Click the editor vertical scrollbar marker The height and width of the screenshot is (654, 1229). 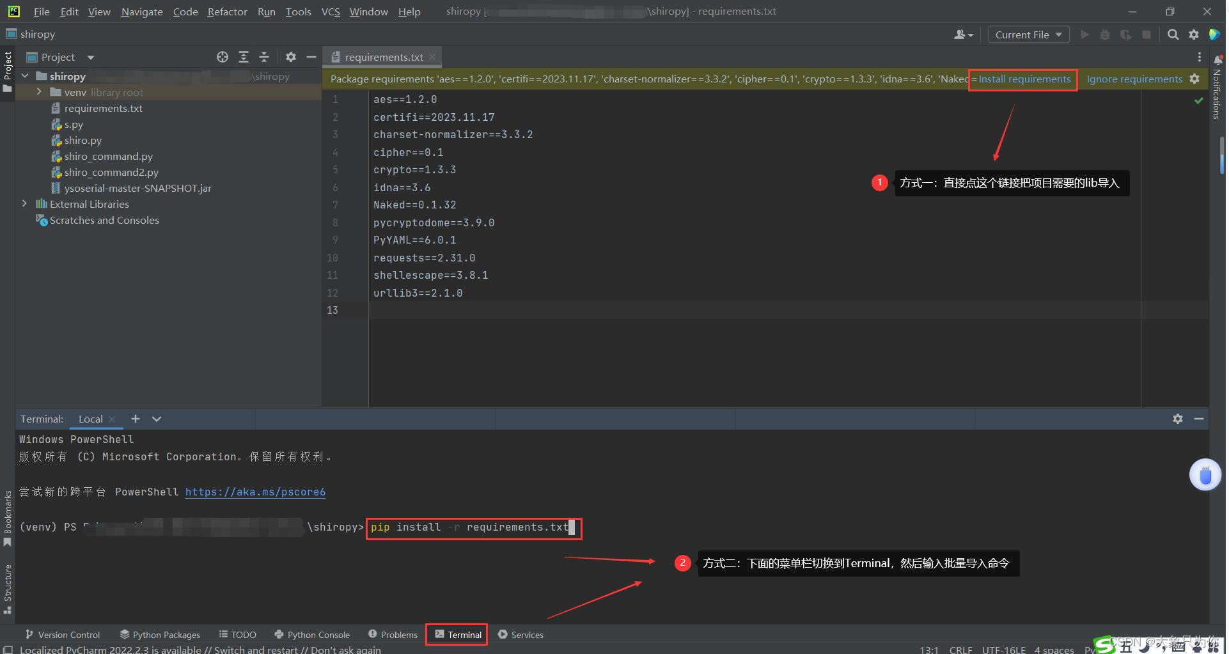pos(1222,155)
